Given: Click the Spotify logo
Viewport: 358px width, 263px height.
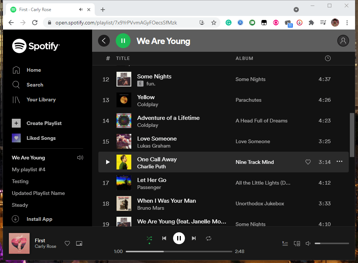Looking at the screenshot, I should [36, 45].
